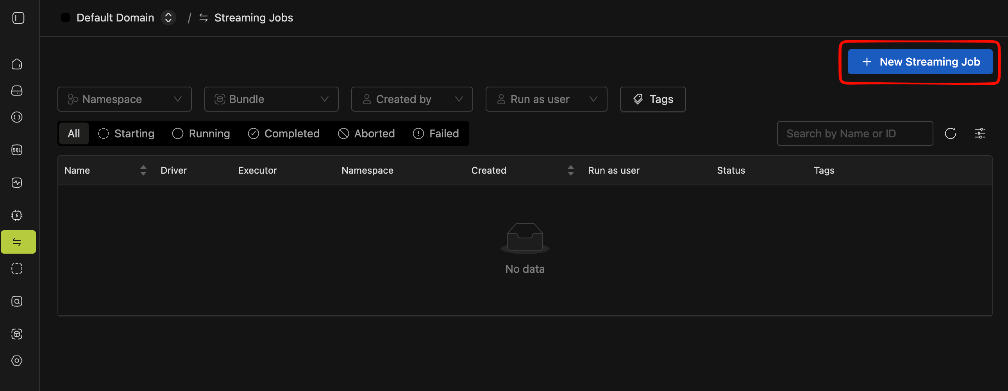1008x391 pixels.
Task: Filter by Starting status tab
Action: (x=126, y=134)
